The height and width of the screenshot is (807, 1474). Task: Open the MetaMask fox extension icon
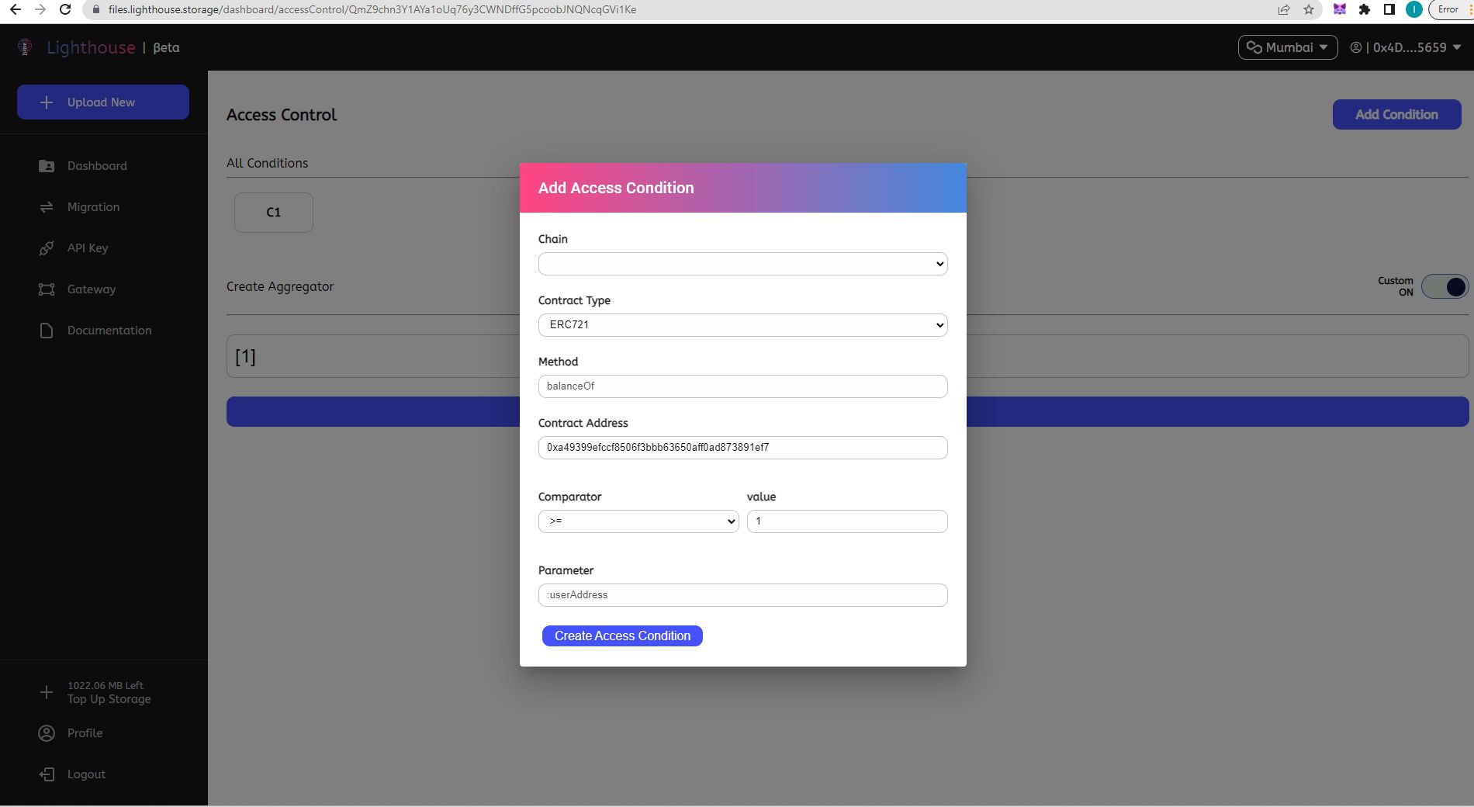(x=1340, y=9)
